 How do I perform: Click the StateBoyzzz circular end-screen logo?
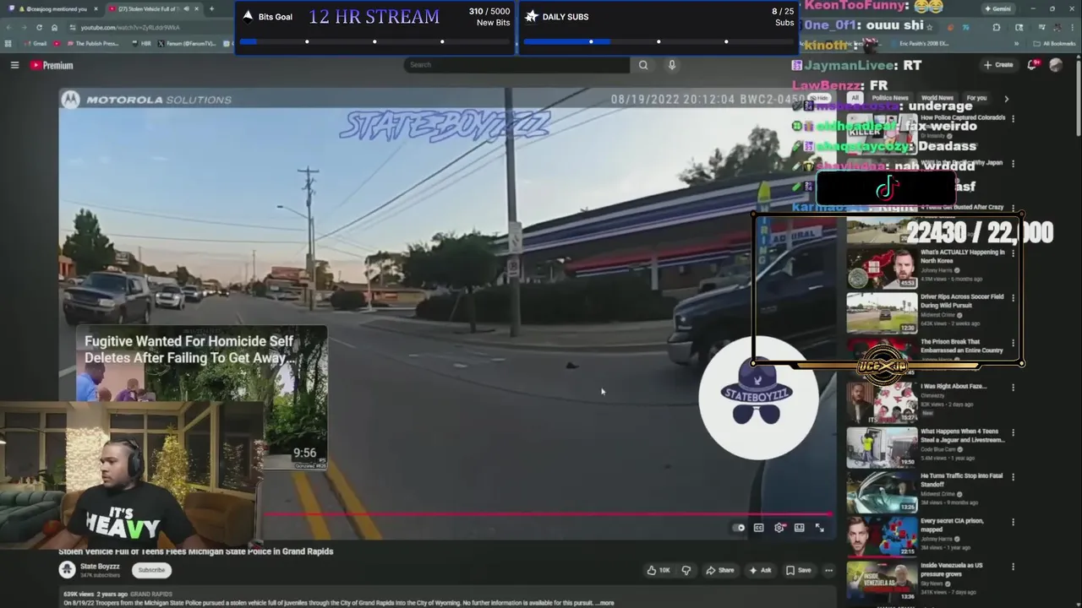[758, 398]
